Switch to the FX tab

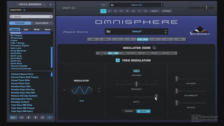pos(167,39)
